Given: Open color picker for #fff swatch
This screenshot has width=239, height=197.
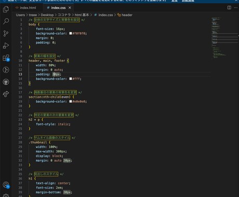Looking at the screenshot, I should [x=71, y=79].
